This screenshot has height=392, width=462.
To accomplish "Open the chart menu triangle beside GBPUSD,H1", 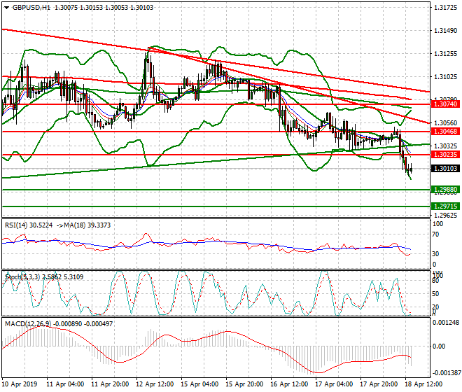I will point(7,8).
